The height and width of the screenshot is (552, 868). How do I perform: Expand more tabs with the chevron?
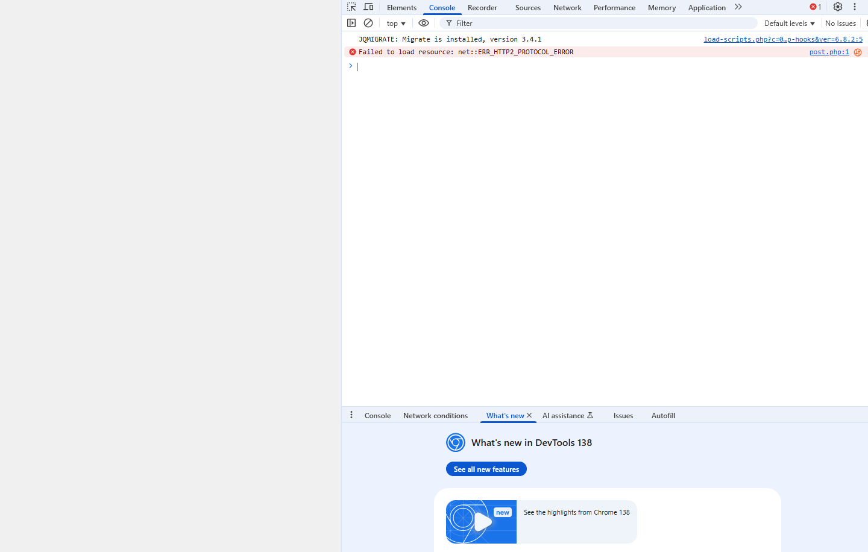click(x=738, y=7)
